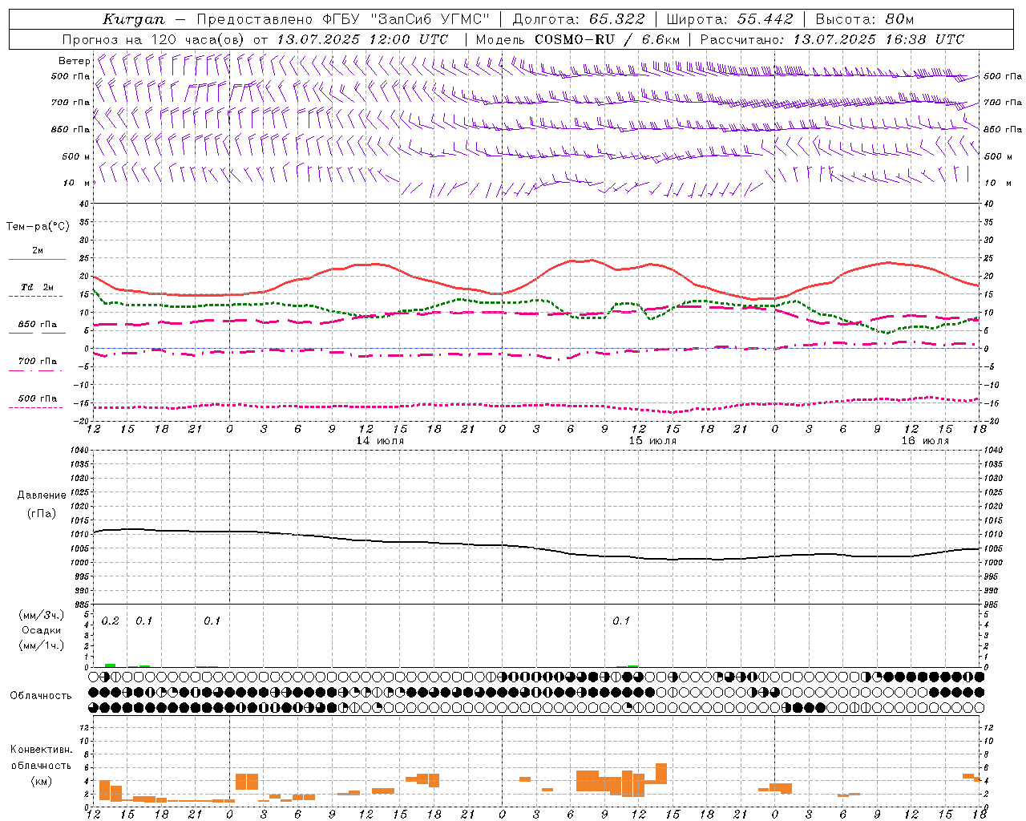This screenshot has width=1026, height=821.
Task: Click the "Ветер" wind panel label
Action: (x=74, y=61)
